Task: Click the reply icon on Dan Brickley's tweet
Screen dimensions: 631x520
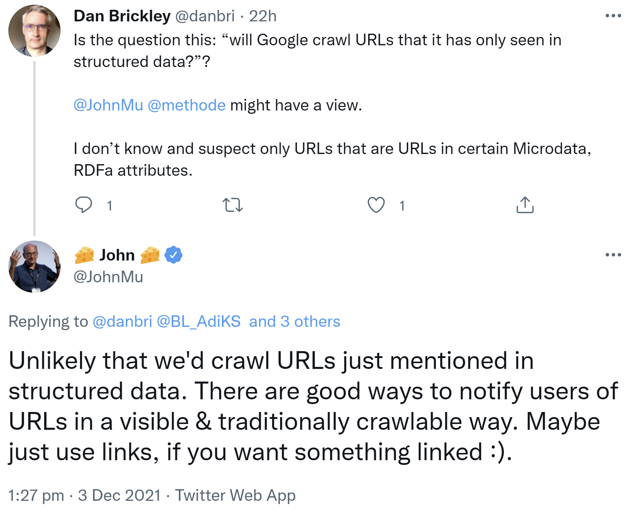Action: (84, 205)
